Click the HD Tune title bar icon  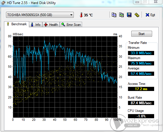tap(3, 3)
